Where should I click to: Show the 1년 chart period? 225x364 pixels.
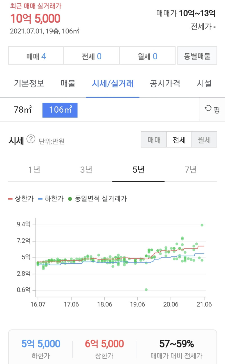point(34,170)
